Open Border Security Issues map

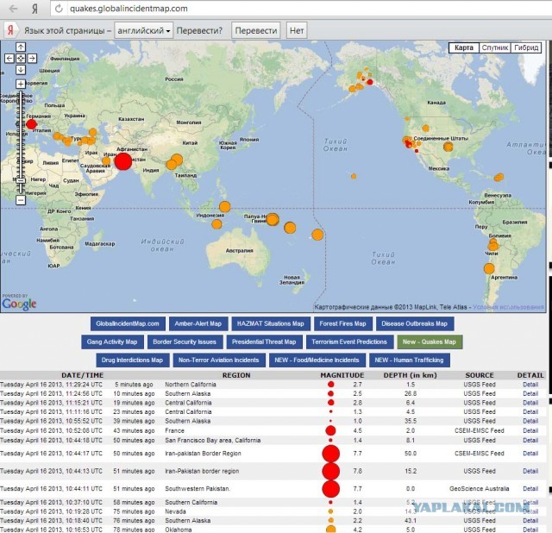185,342
